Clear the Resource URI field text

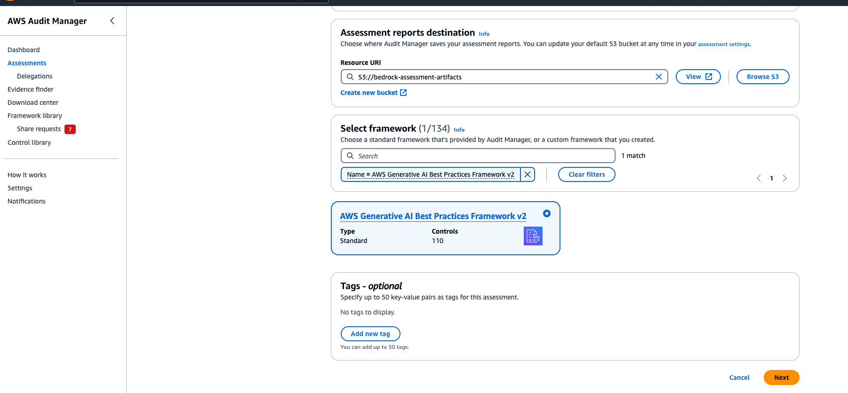click(x=659, y=77)
